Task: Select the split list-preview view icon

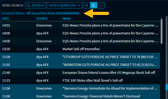Action: (94, 5)
